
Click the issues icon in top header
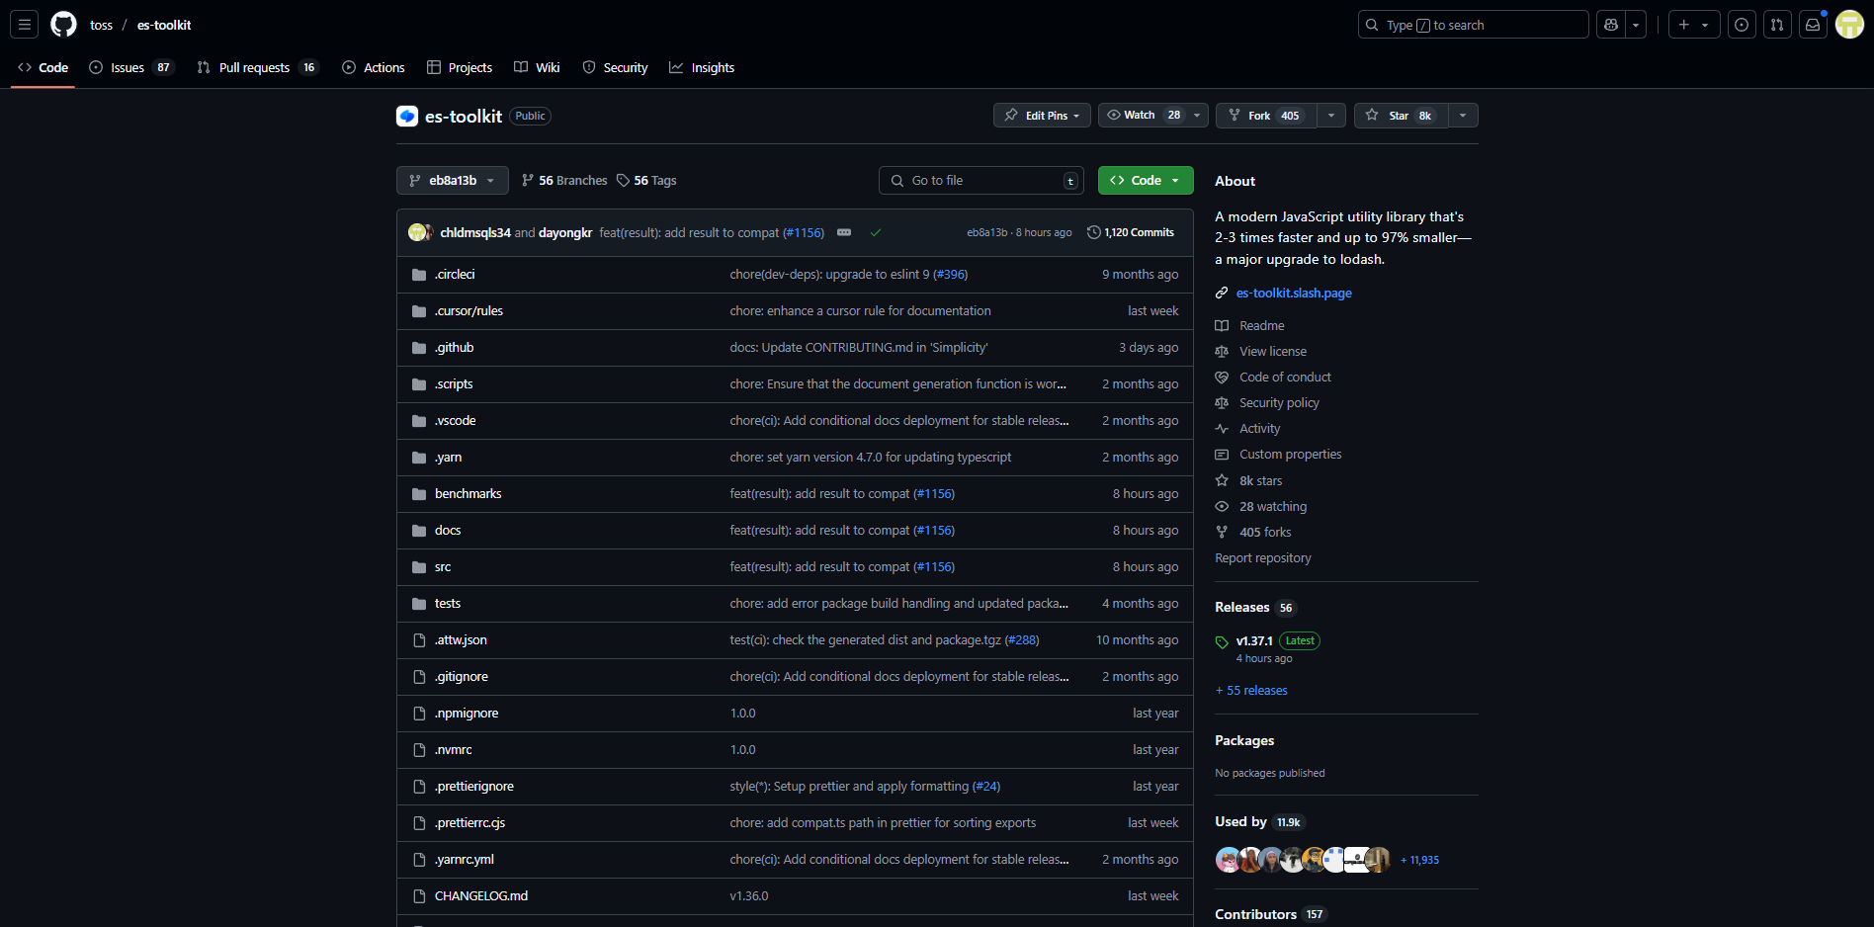1742,25
